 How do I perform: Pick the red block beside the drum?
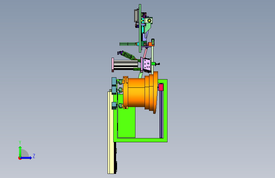pos(161,87)
